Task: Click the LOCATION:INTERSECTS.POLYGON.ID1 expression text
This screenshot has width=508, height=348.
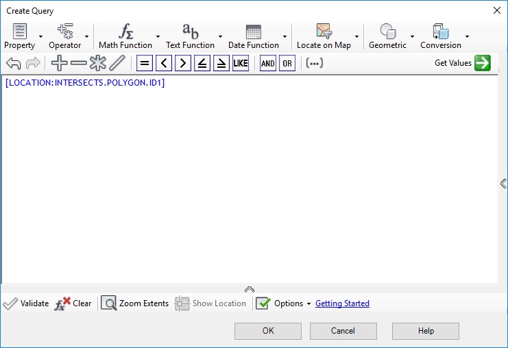Action: [85, 83]
